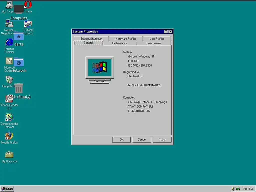The image size is (256, 192).
Task: Click the 'AT/AT COMPATIBLE' text
Action: pyautogui.click(x=140, y=106)
